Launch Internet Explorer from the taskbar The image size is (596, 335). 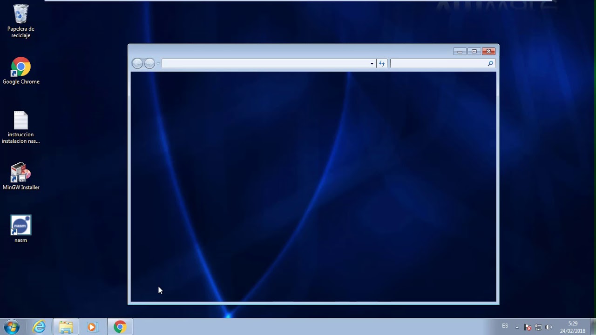pyautogui.click(x=39, y=327)
